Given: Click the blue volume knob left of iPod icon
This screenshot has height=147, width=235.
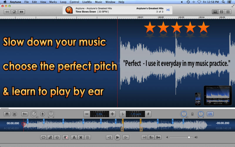Looking at the screenshot, I should coord(184,114).
